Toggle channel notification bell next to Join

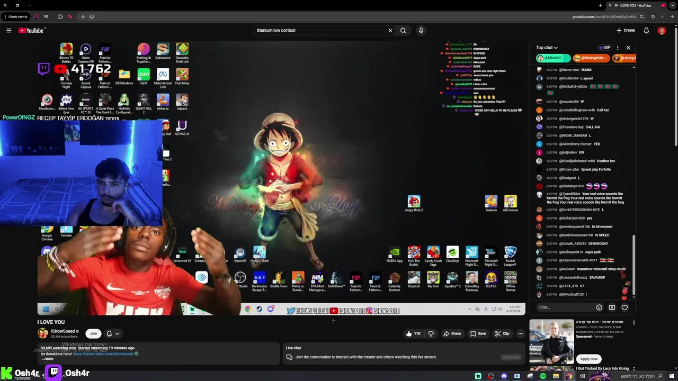pyautogui.click(x=109, y=333)
